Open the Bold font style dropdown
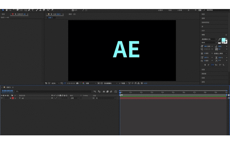Screen dimensions: 230x144 tap(209, 42)
